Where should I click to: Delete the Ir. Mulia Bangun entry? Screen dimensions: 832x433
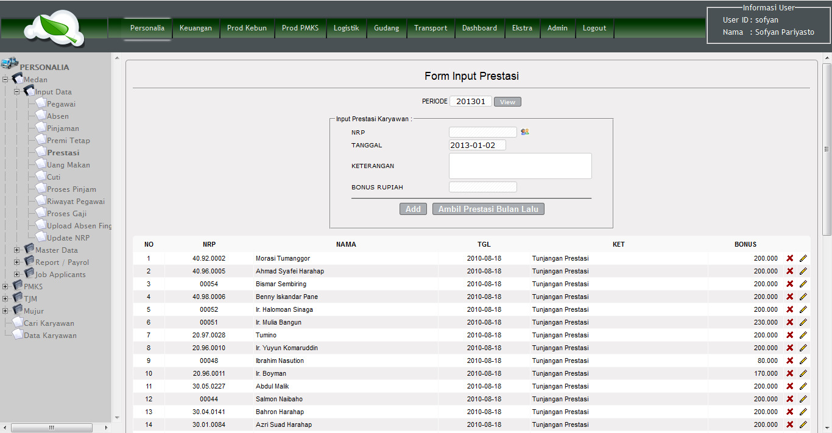[790, 322]
